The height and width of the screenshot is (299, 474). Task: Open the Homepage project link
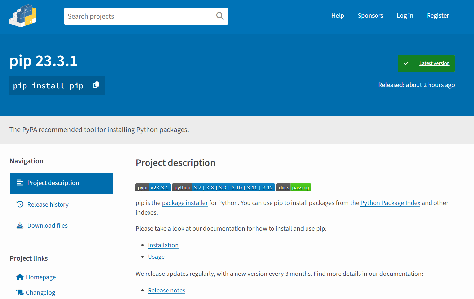pos(41,277)
